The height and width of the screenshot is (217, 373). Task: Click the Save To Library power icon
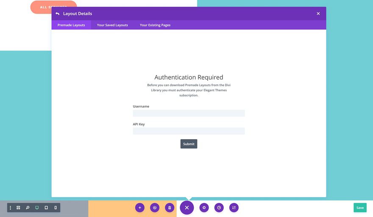click(155, 208)
